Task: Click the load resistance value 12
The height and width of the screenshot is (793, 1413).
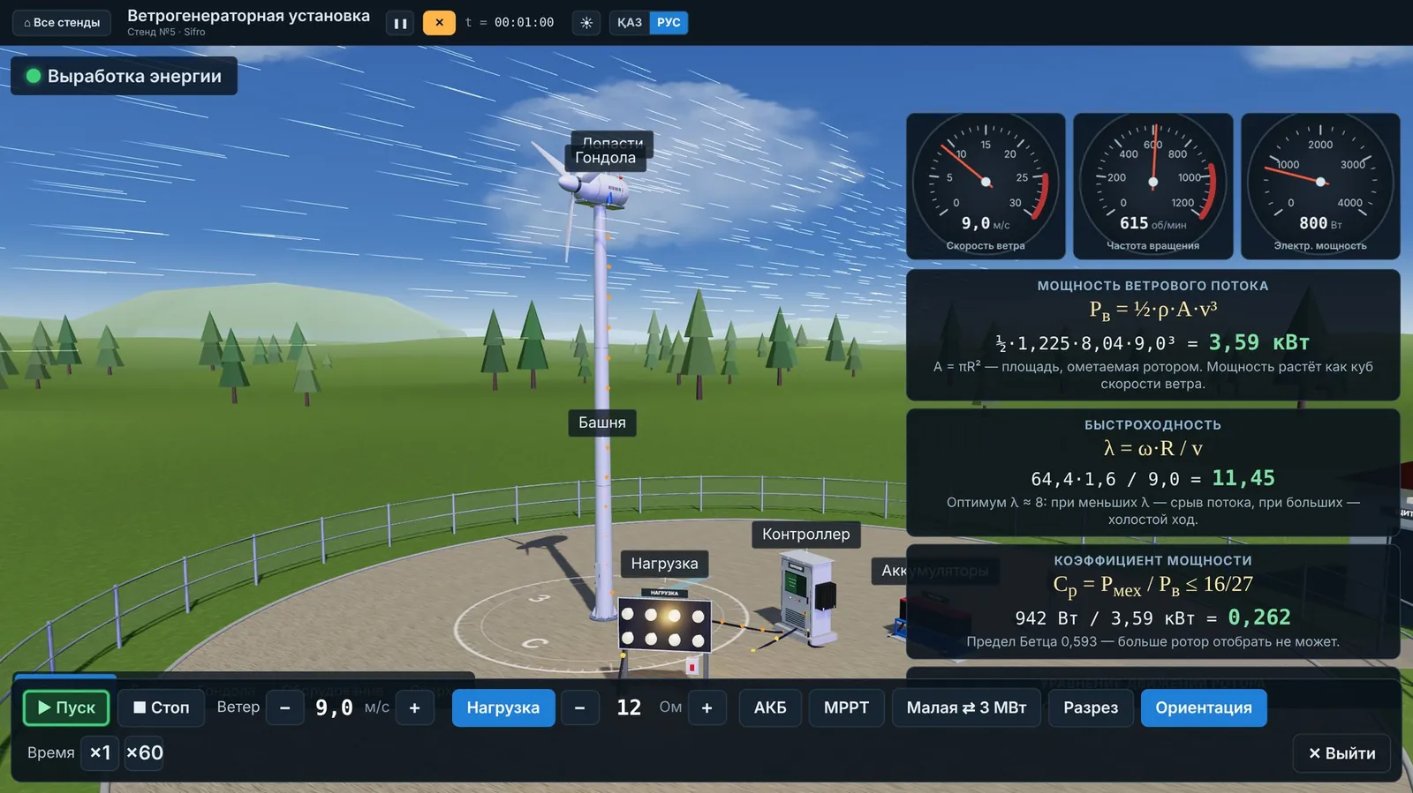Action: (x=629, y=707)
